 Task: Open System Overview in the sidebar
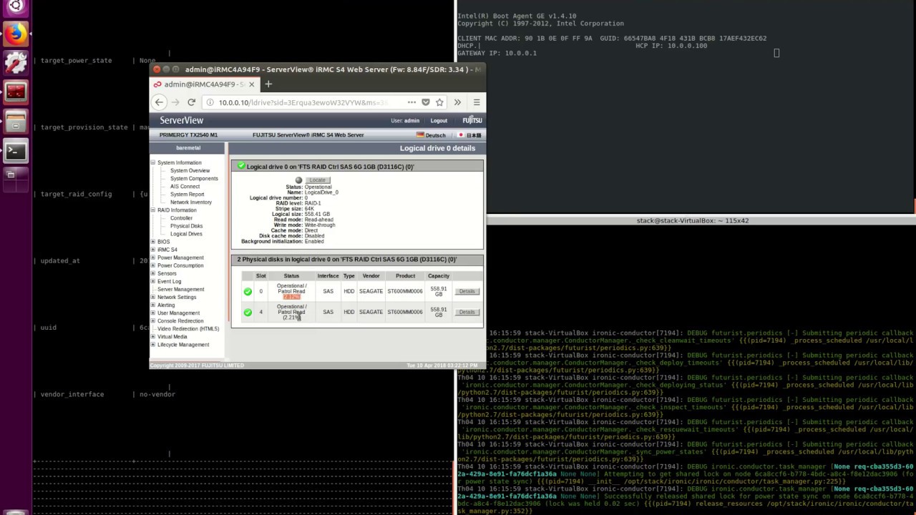tap(190, 170)
